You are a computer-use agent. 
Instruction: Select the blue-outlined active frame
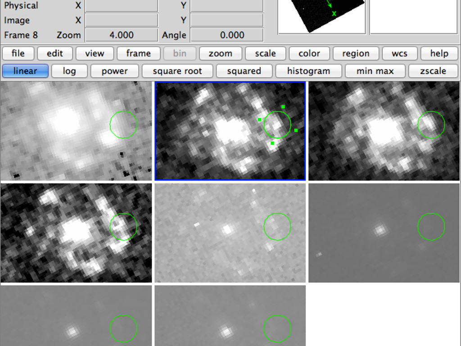coord(230,131)
